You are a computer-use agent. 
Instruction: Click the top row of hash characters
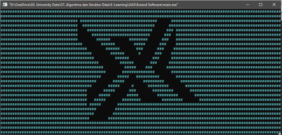pyautogui.click(x=141, y=12)
